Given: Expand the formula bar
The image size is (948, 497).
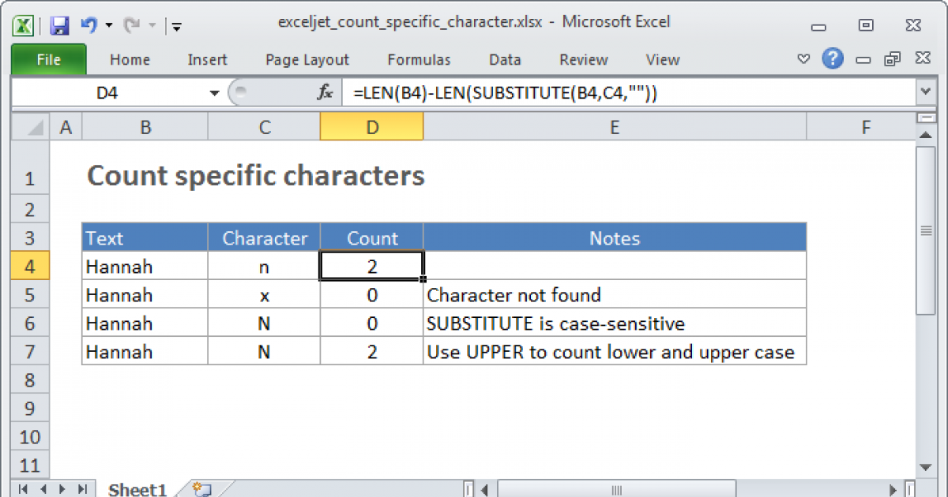Looking at the screenshot, I should click(926, 93).
